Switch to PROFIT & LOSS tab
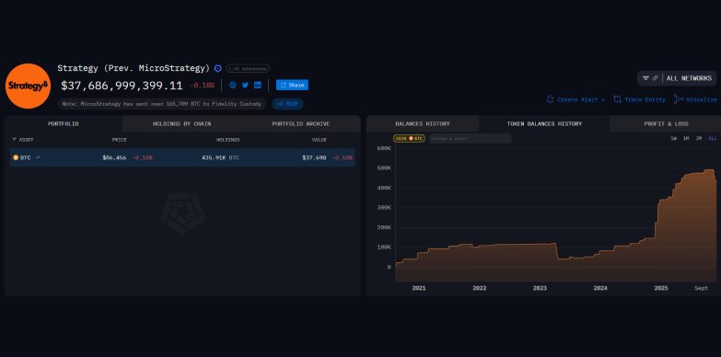Image resolution: width=721 pixels, height=357 pixels. [x=666, y=124]
